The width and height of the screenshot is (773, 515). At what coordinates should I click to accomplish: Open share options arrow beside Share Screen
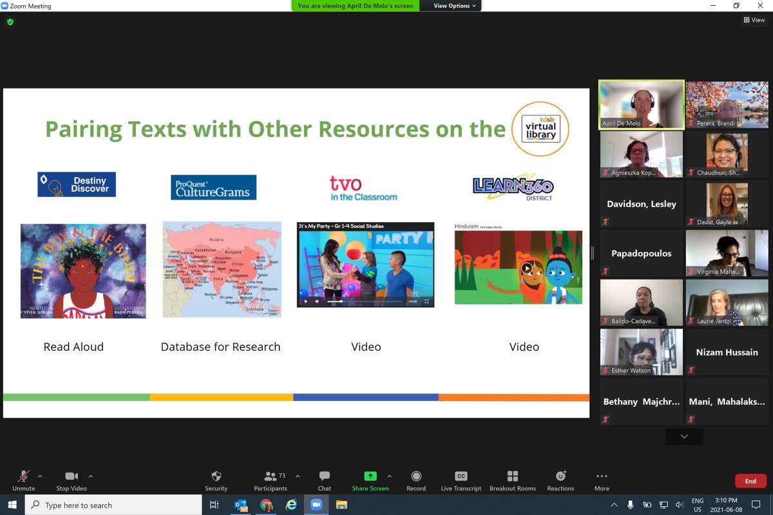[388, 476]
